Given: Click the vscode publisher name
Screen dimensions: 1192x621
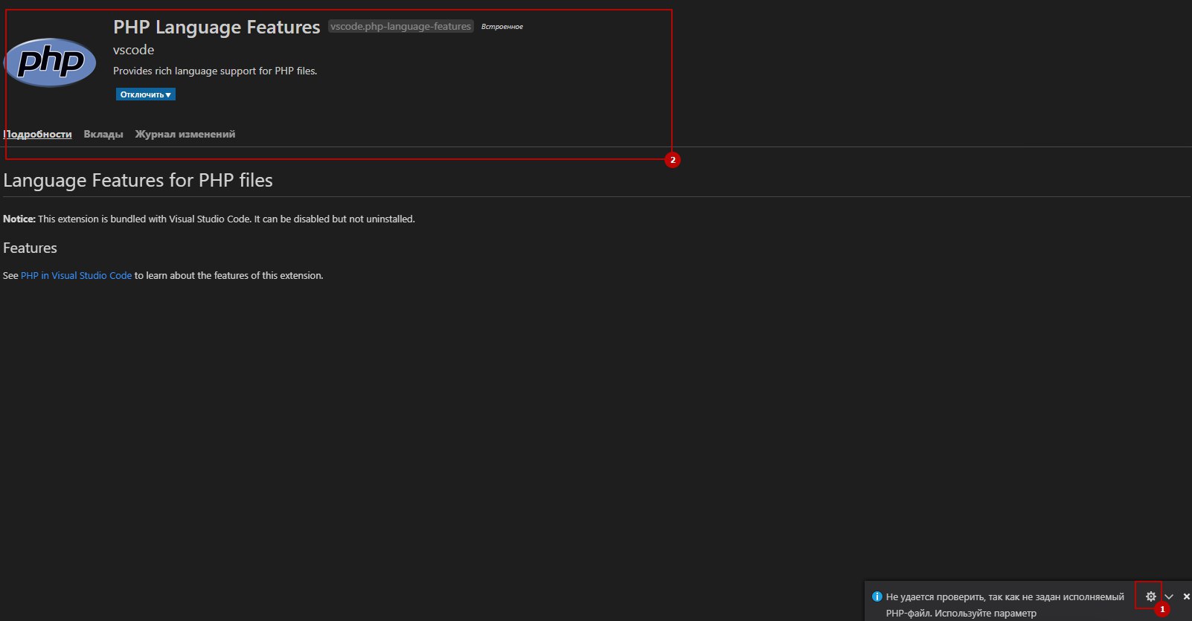Looking at the screenshot, I should tap(134, 50).
